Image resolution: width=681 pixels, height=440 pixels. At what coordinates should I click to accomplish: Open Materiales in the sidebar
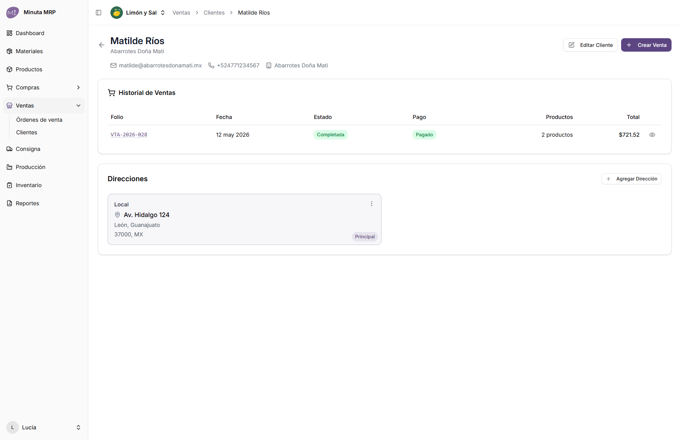pos(44,51)
